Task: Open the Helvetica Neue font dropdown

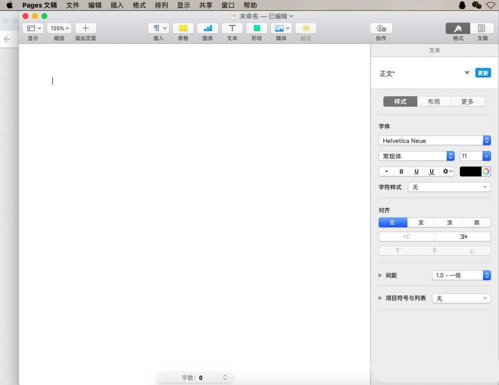Action: (434, 140)
